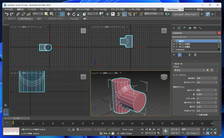Screen dimensions: 224x138
Task: Open the Modify command panel tab
Action: pyautogui.click(x=179, y=28)
